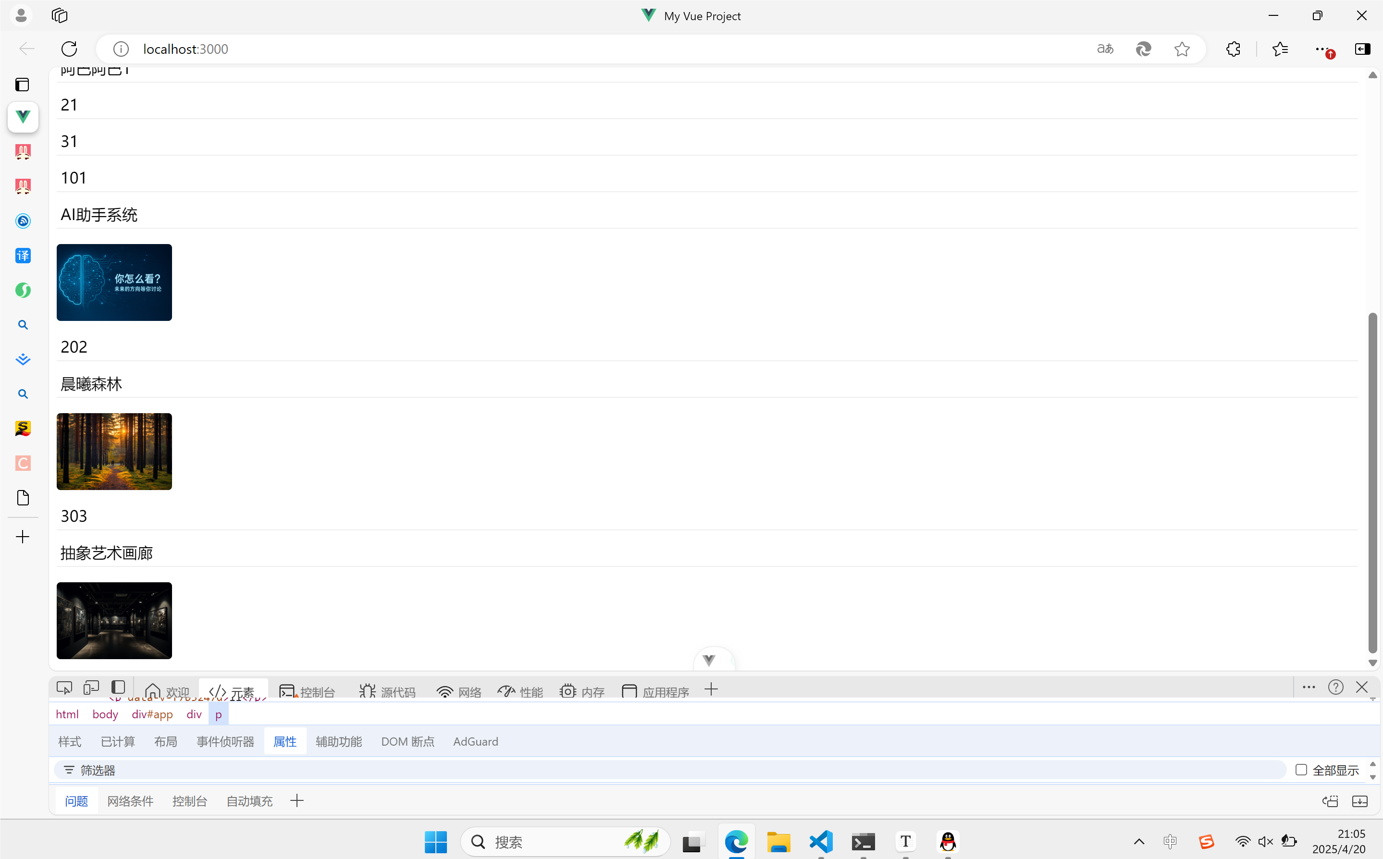Open the 样式 styles pane

pyautogui.click(x=70, y=741)
